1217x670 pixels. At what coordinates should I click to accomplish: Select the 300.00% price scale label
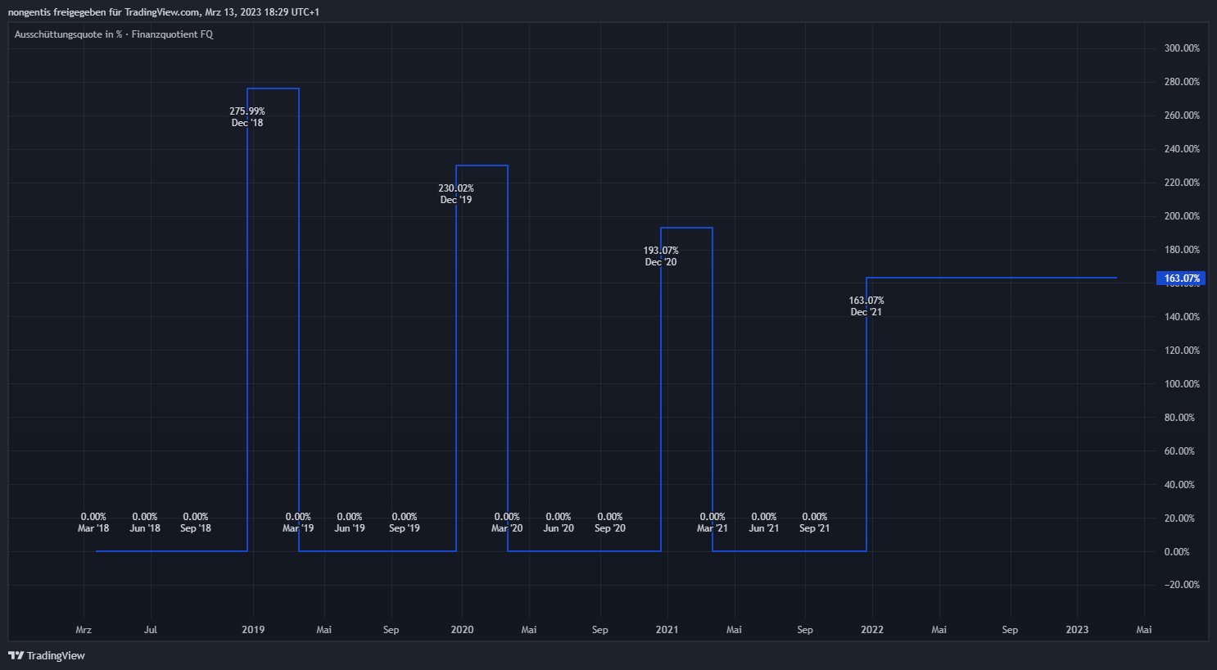(x=1182, y=48)
